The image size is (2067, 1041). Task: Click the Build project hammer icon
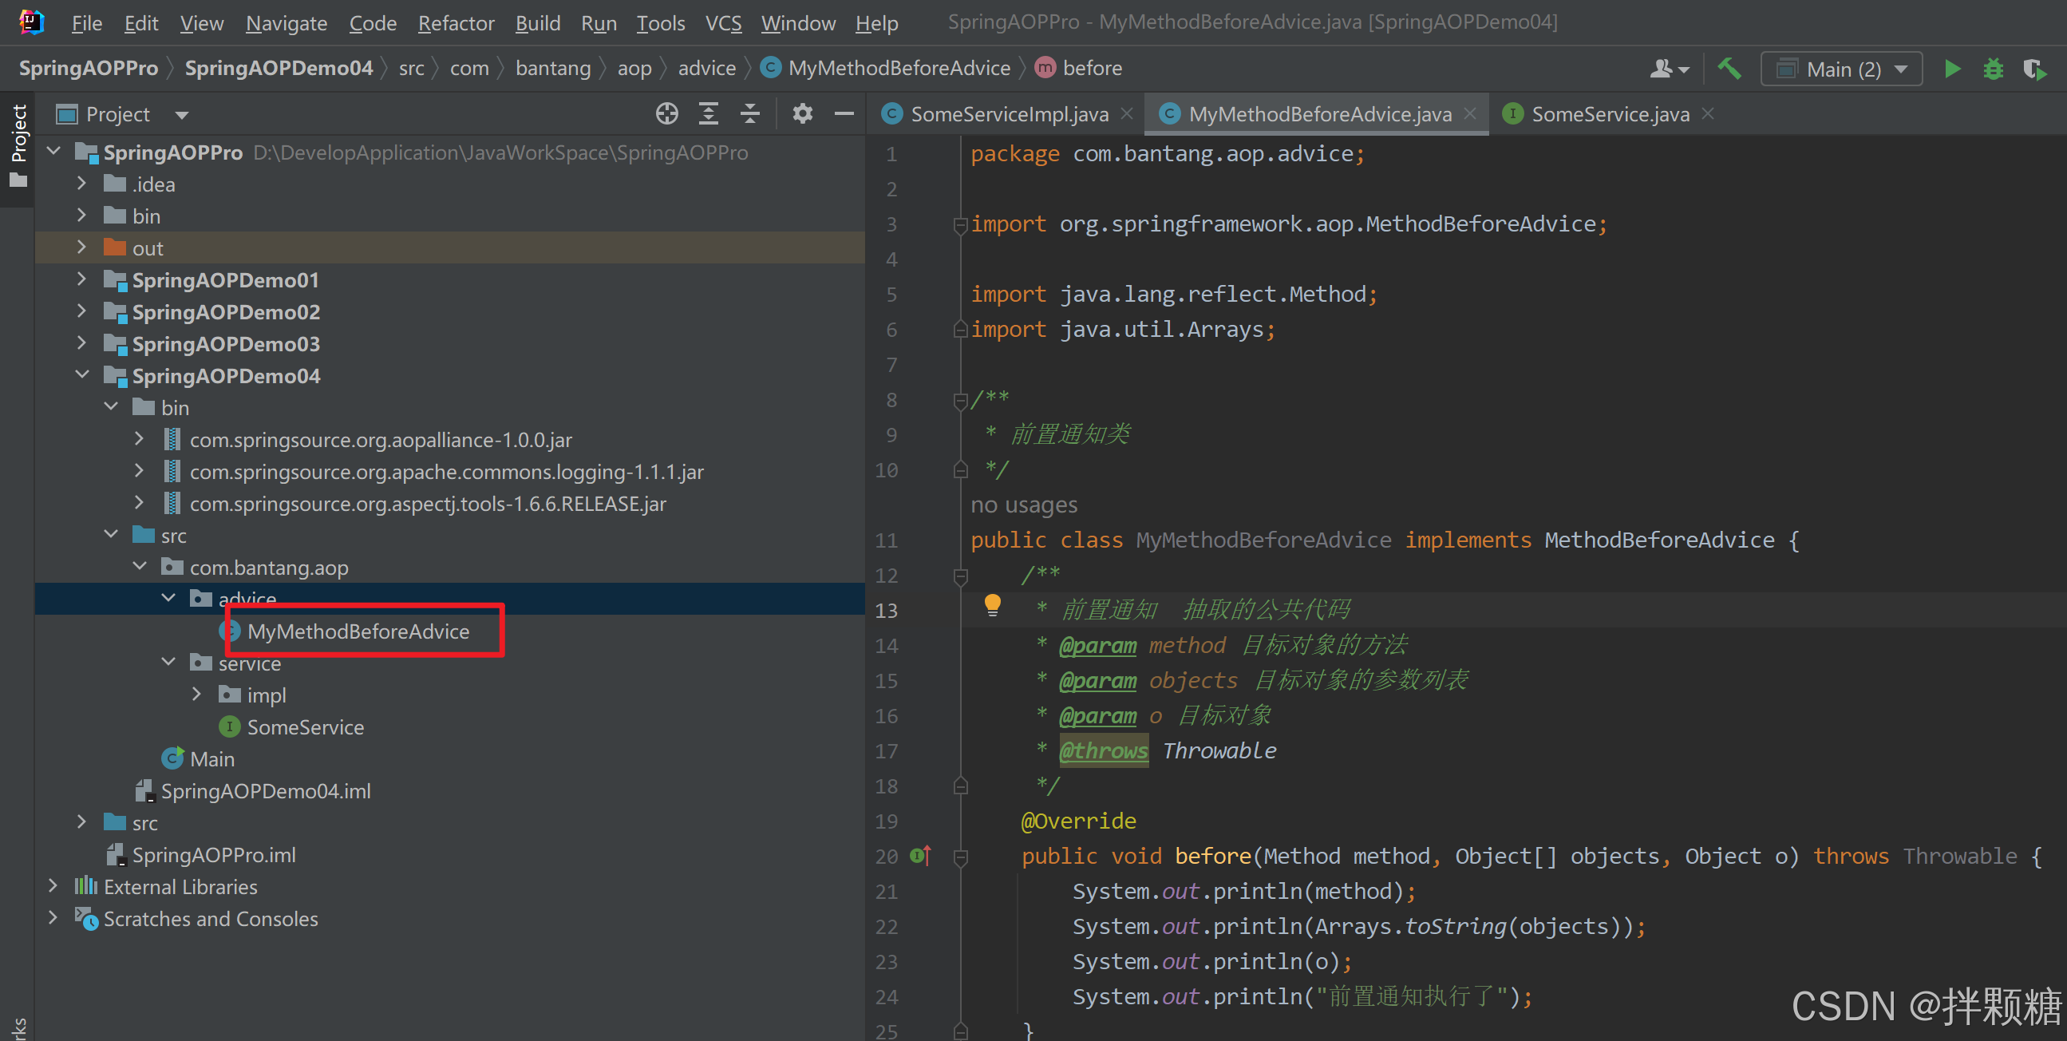click(1729, 69)
